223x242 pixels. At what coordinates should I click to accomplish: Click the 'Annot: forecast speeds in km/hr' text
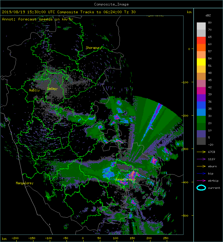coord(38,19)
